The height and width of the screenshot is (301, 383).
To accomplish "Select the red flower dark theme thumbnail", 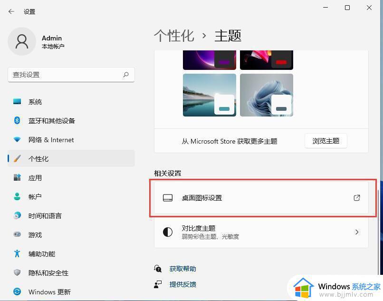I will [267, 60].
